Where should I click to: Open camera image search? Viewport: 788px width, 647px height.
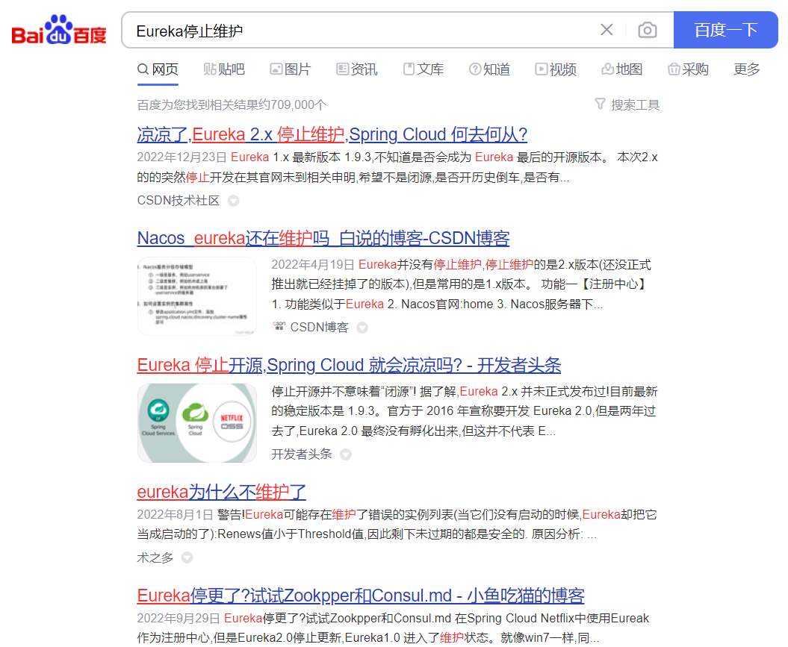648,30
